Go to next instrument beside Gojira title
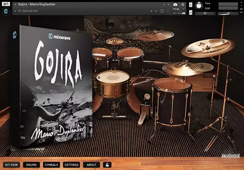Screen dimensions: 244x170 point(168,4)
